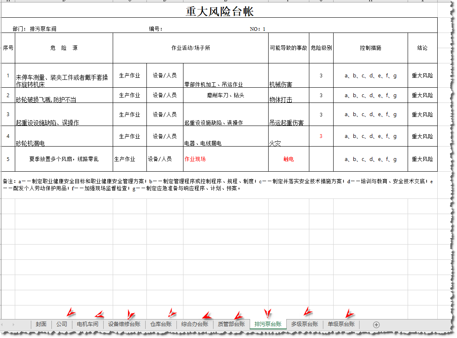Select the red risk level 3 in row 4
The image size is (457, 338).
321,136
